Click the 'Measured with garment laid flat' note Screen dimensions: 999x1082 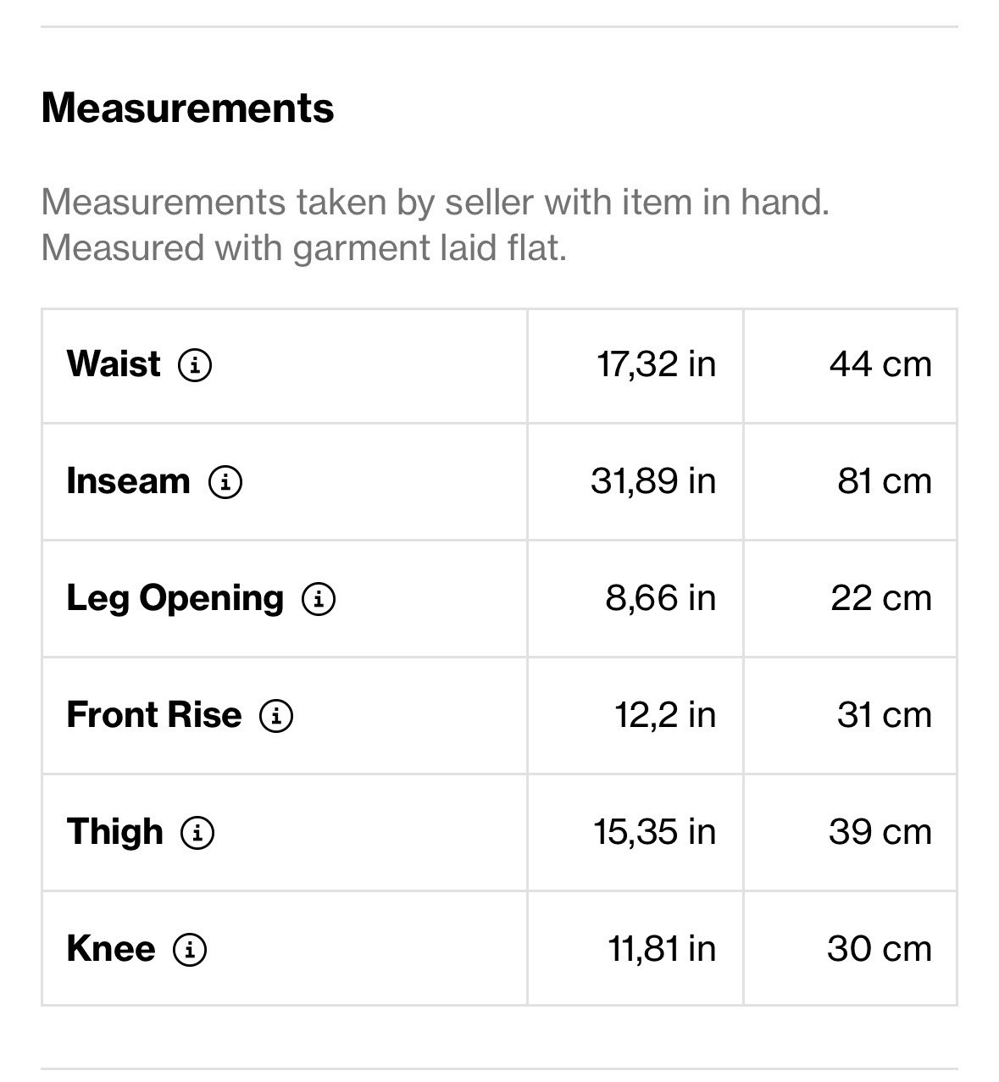pos(303,248)
